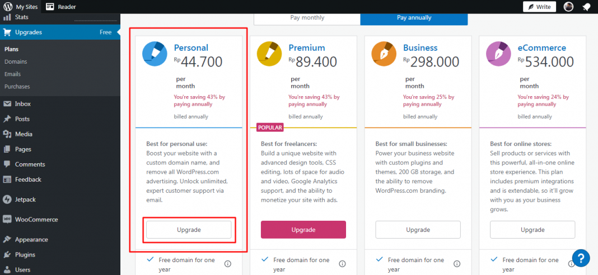Open the user avatar profile
The height and width of the screenshot is (275, 598).
(x=569, y=7)
